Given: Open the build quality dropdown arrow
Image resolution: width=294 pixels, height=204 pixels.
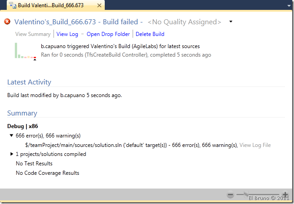Looking at the screenshot, I should coord(231,22).
